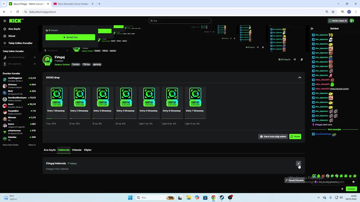Open Windows Start menu
The width and height of the screenshot is (360, 202).
tap(130, 198)
